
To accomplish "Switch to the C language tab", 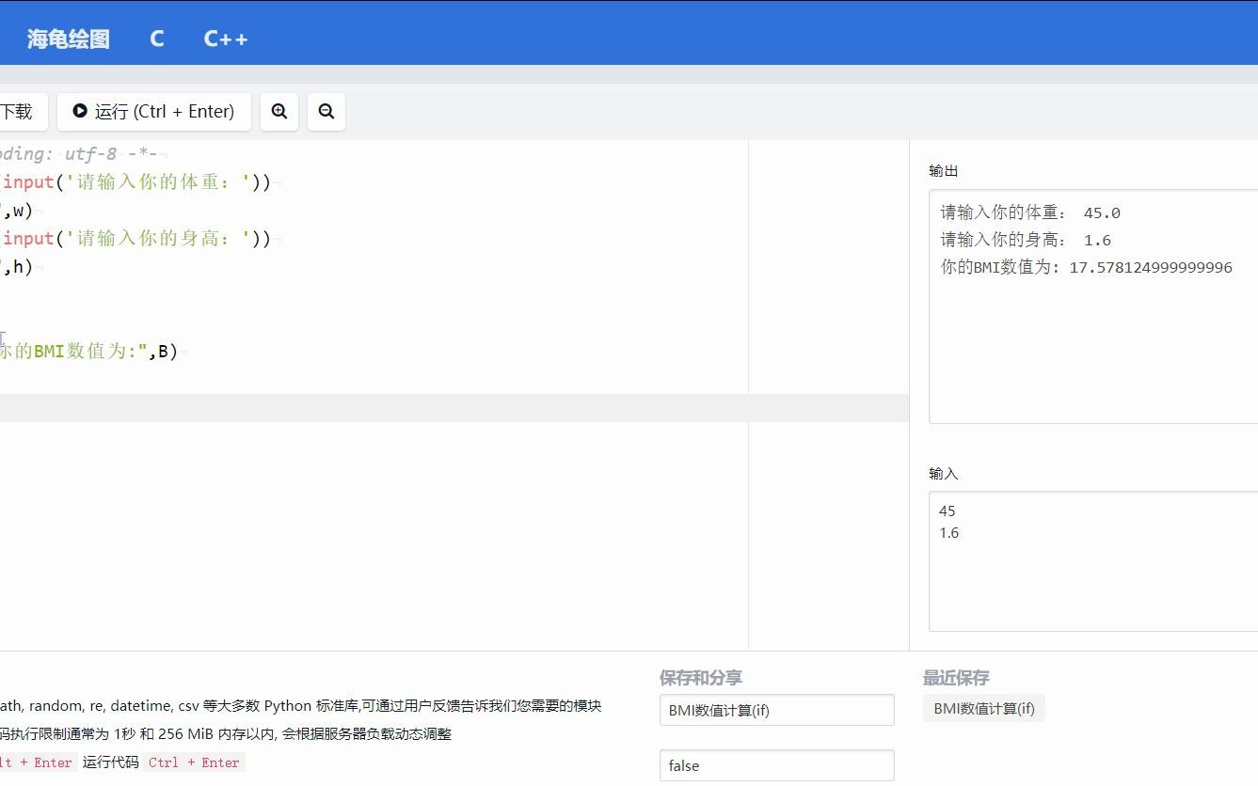I will tap(156, 39).
